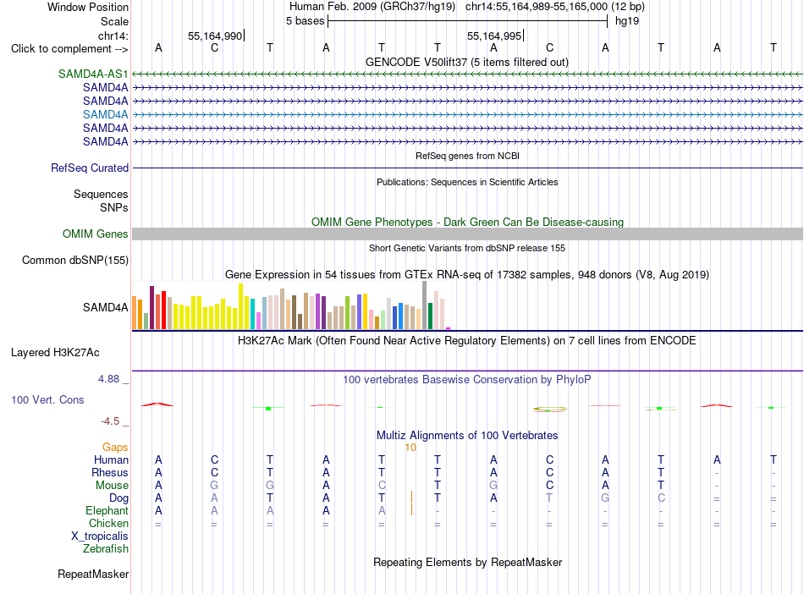Open '100 vertebrates Basewise Conservation by PhyloP'
Image resolution: width=804 pixels, height=594 pixels.
[x=467, y=379]
